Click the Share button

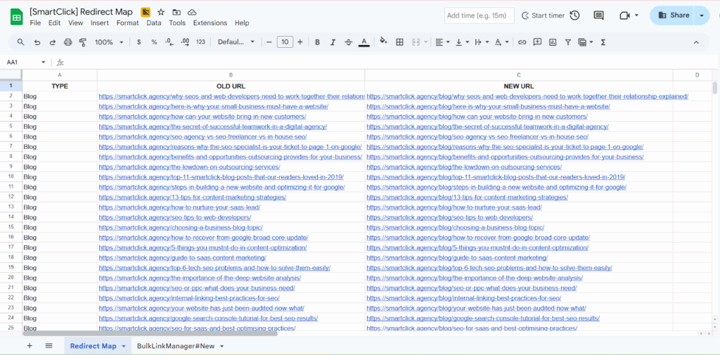pos(671,15)
